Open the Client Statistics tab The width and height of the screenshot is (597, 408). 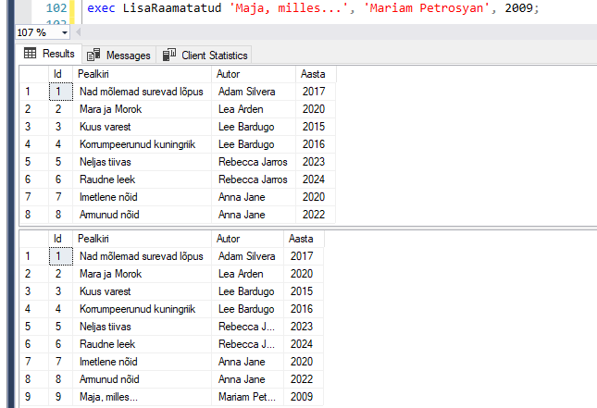click(x=214, y=56)
